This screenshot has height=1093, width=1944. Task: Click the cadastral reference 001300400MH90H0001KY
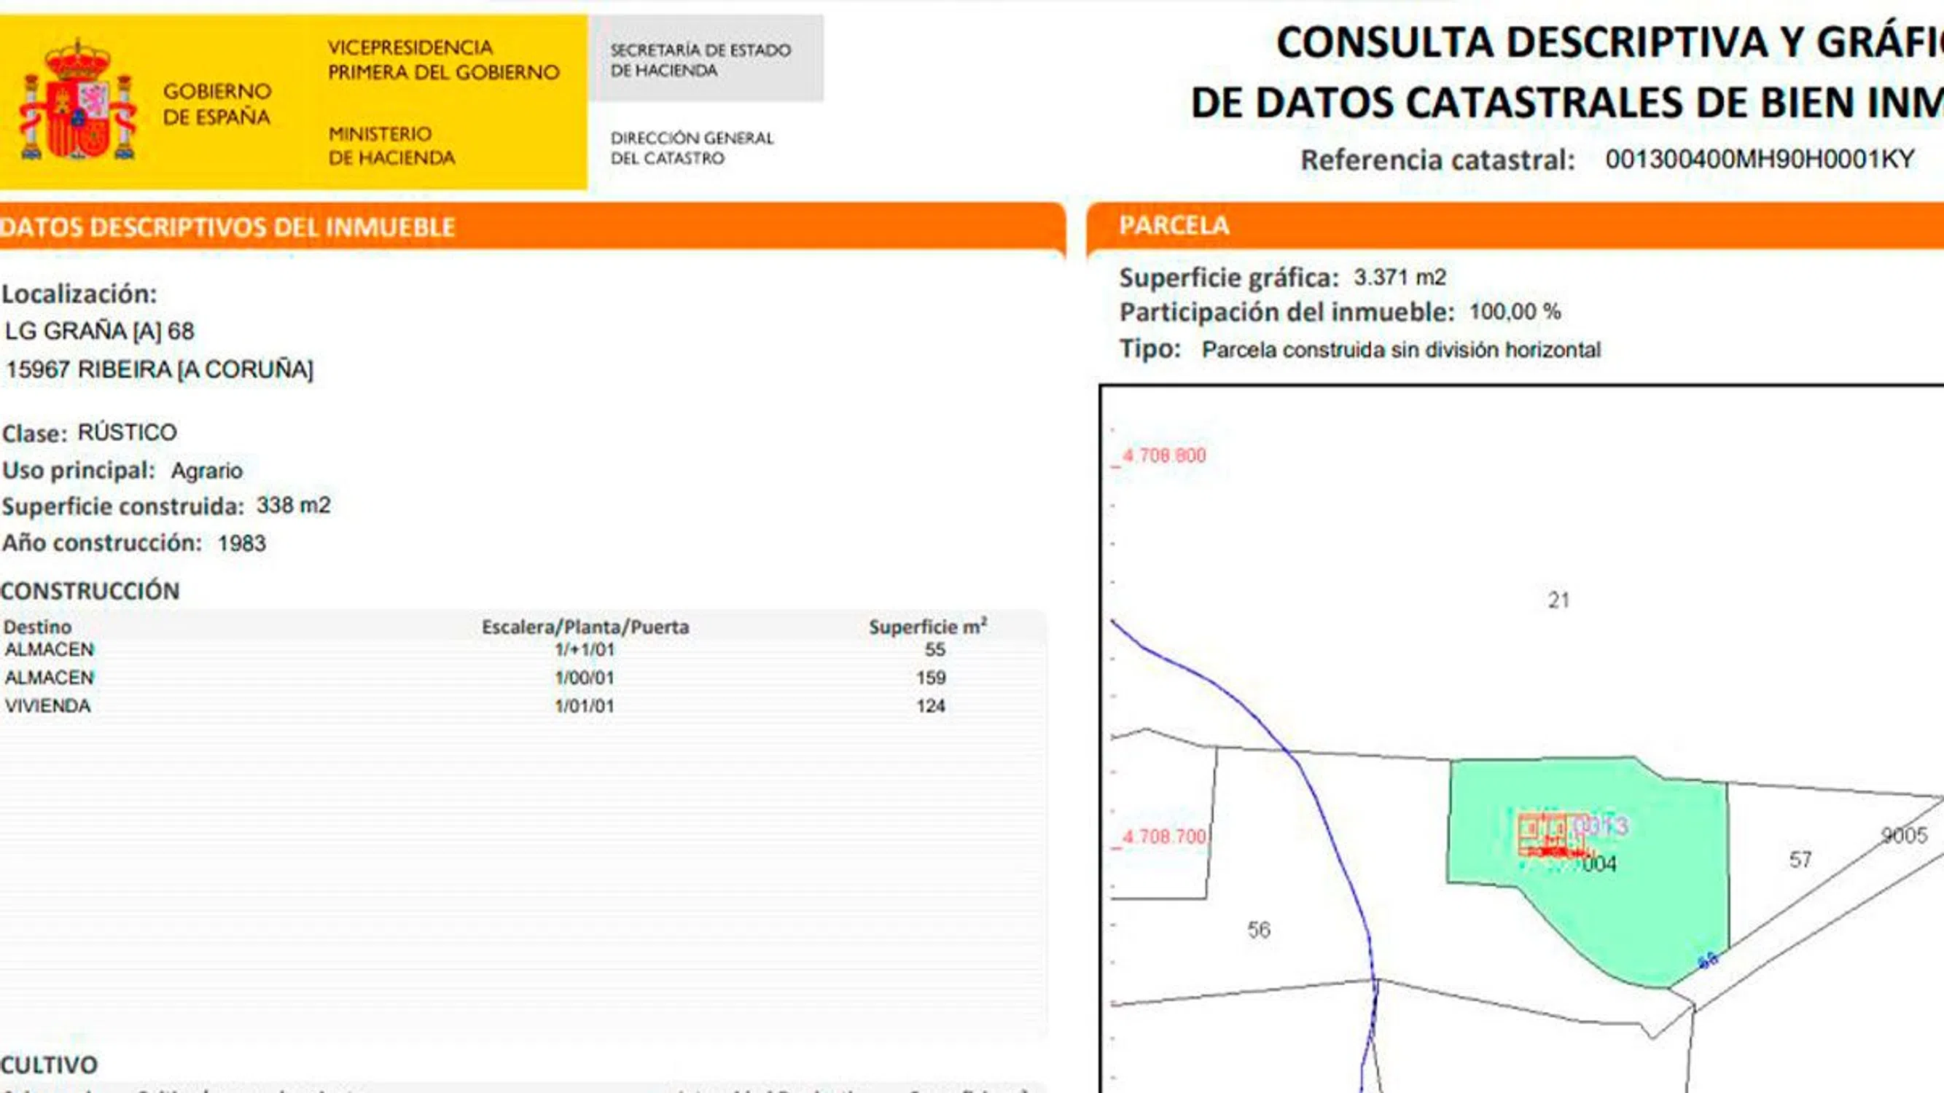point(1759,159)
